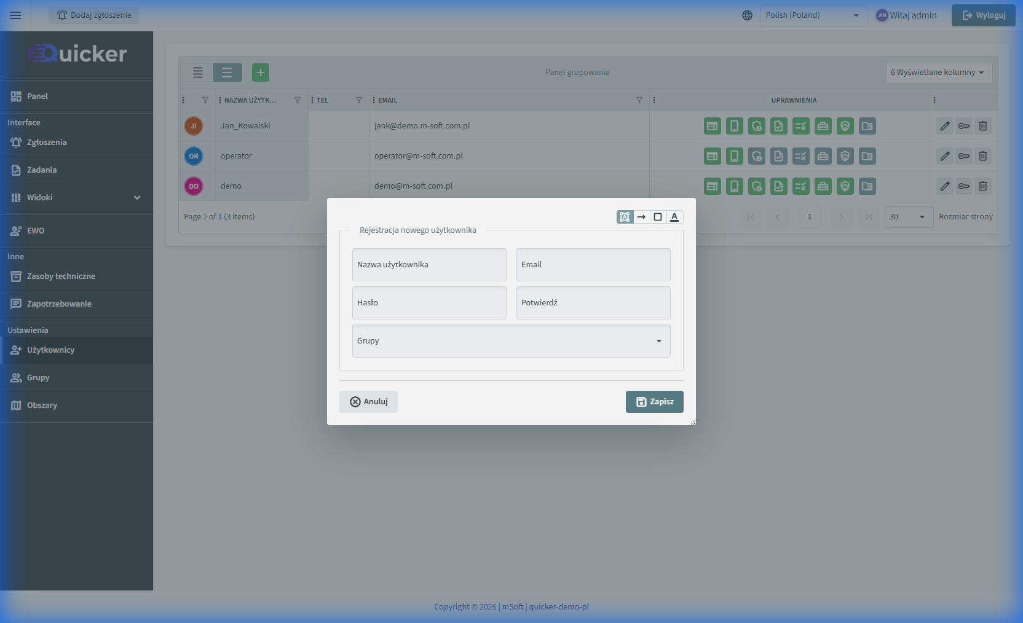The image size is (1023, 623).
Task: Toggle mobile phone permission for demo user
Action: [x=734, y=186]
